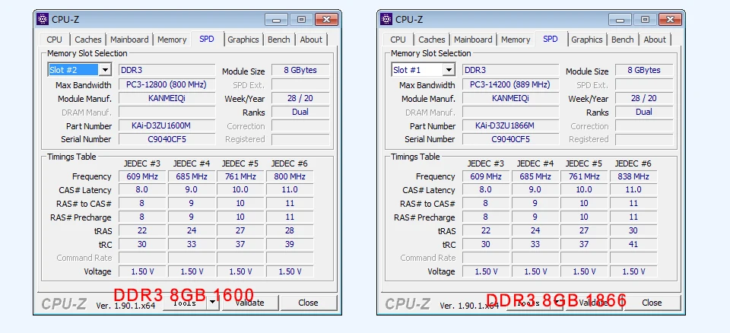730x333 pixels.
Task: Select SPD tab in left window
Action: tap(207, 39)
